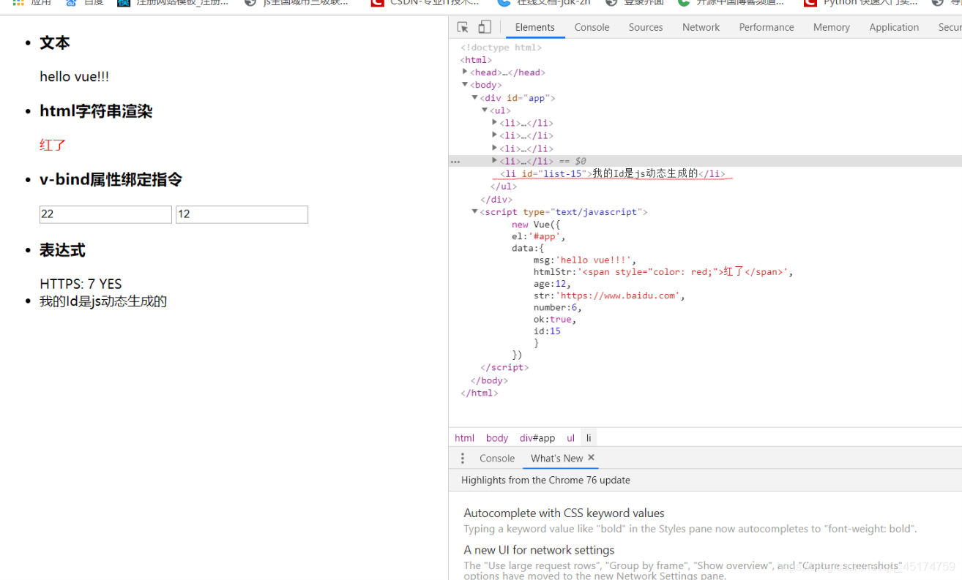Viewport: 962px width, 580px height.
Task: Collapse the script text/javascript node
Action: [474, 211]
